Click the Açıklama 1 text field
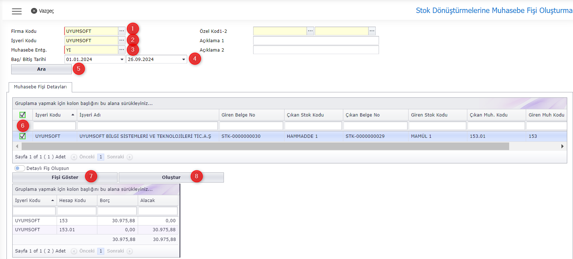573x259 pixels. (316, 40)
